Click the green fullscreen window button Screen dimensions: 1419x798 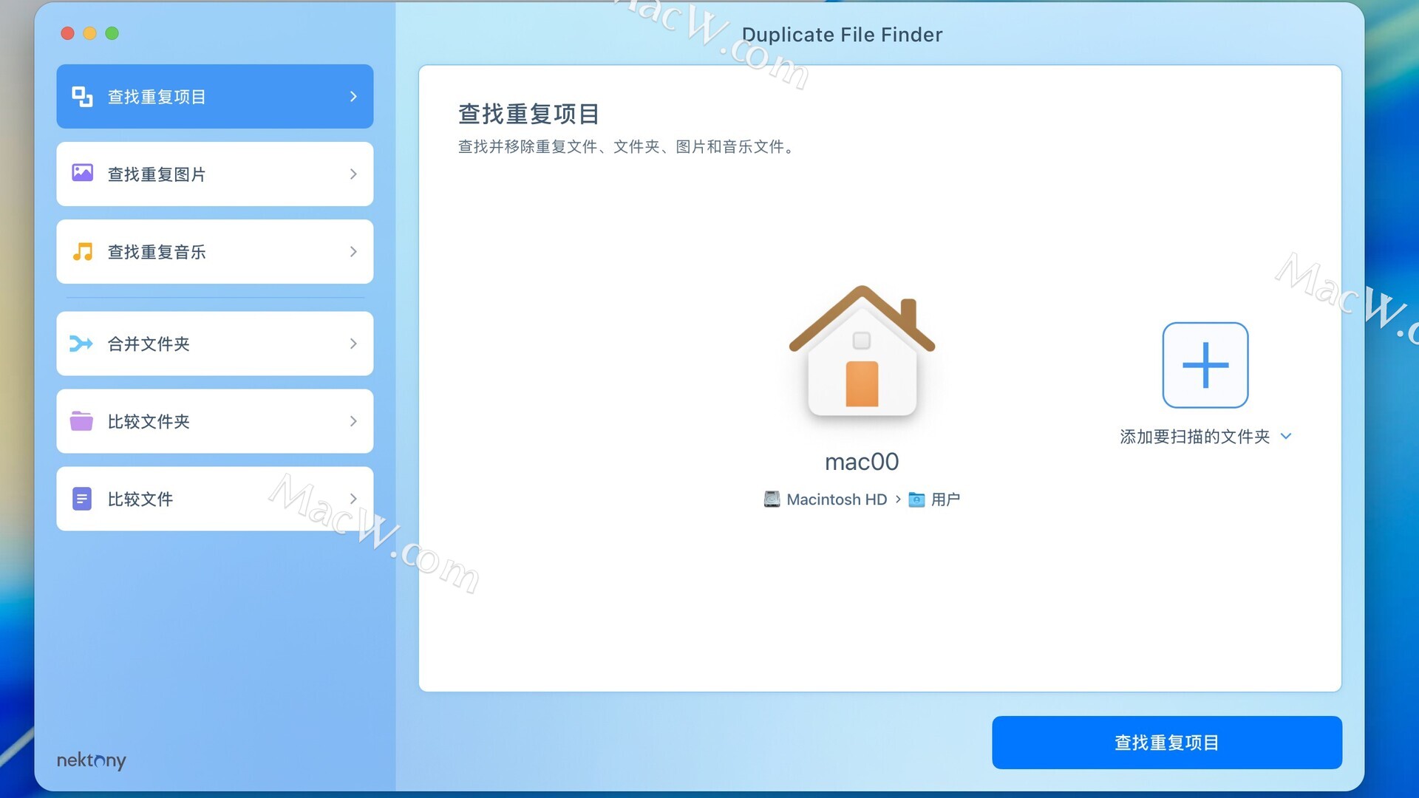112,33
